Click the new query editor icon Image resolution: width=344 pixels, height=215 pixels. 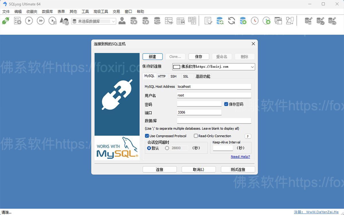tap(208, 21)
